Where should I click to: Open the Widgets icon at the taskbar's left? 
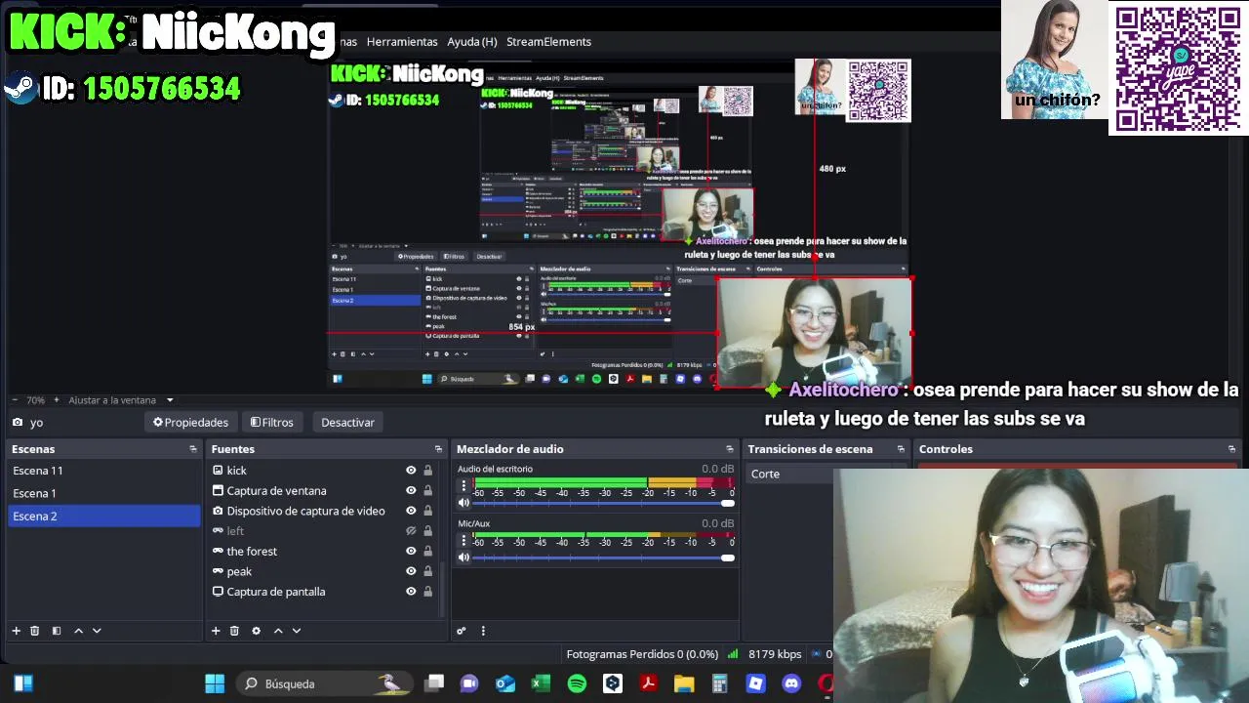pos(23,683)
